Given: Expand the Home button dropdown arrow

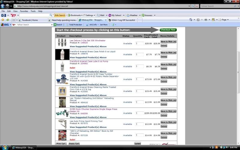Looking at the screenshot, I should coord(194,20).
